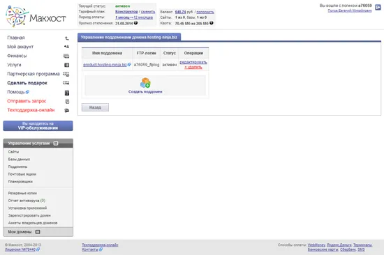The image size is (384, 255).
Task: Open the product.hosting-ninja.biz subdomain link
Action: click(105, 65)
